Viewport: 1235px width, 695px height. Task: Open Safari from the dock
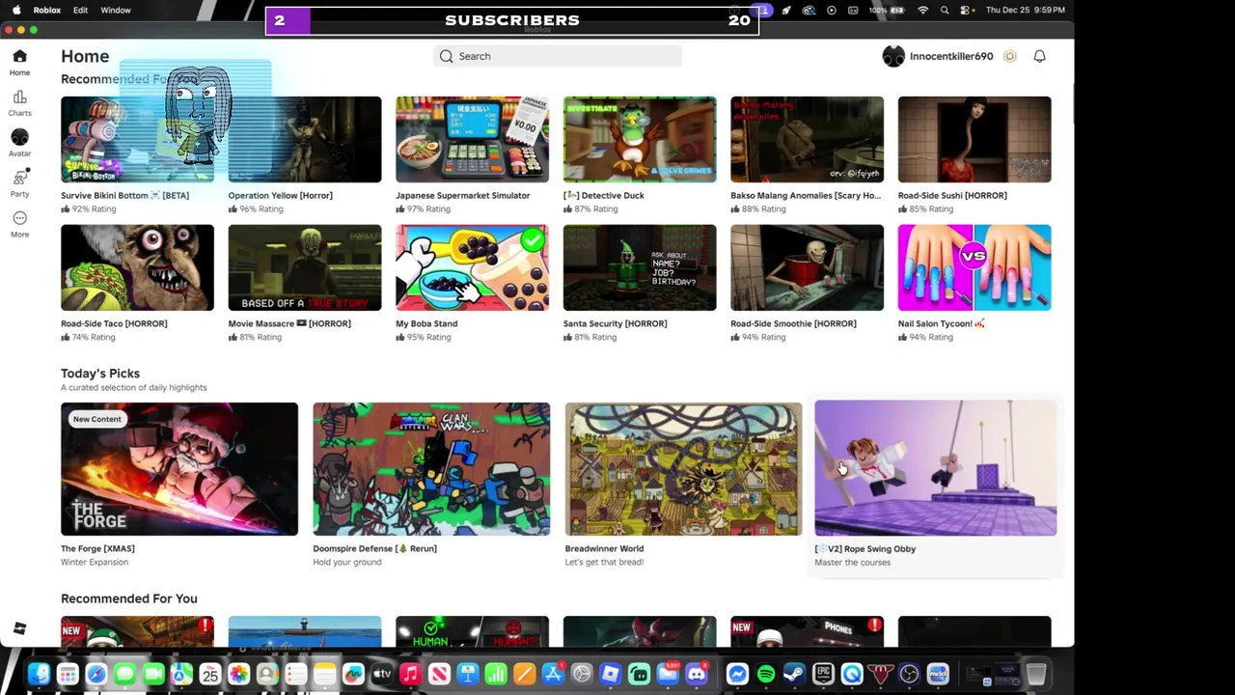coord(96,674)
